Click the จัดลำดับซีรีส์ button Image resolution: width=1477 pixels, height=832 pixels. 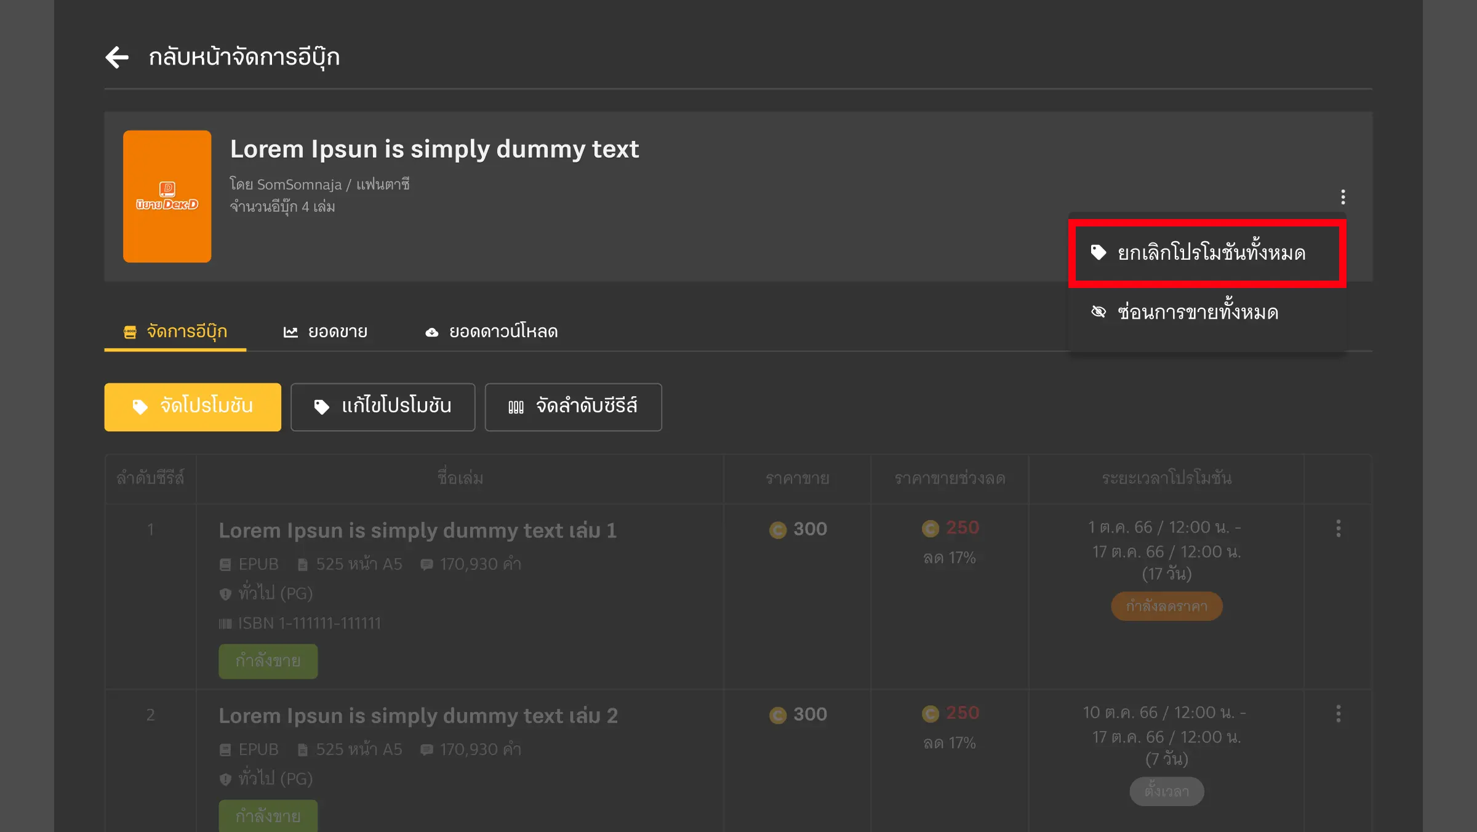point(574,407)
